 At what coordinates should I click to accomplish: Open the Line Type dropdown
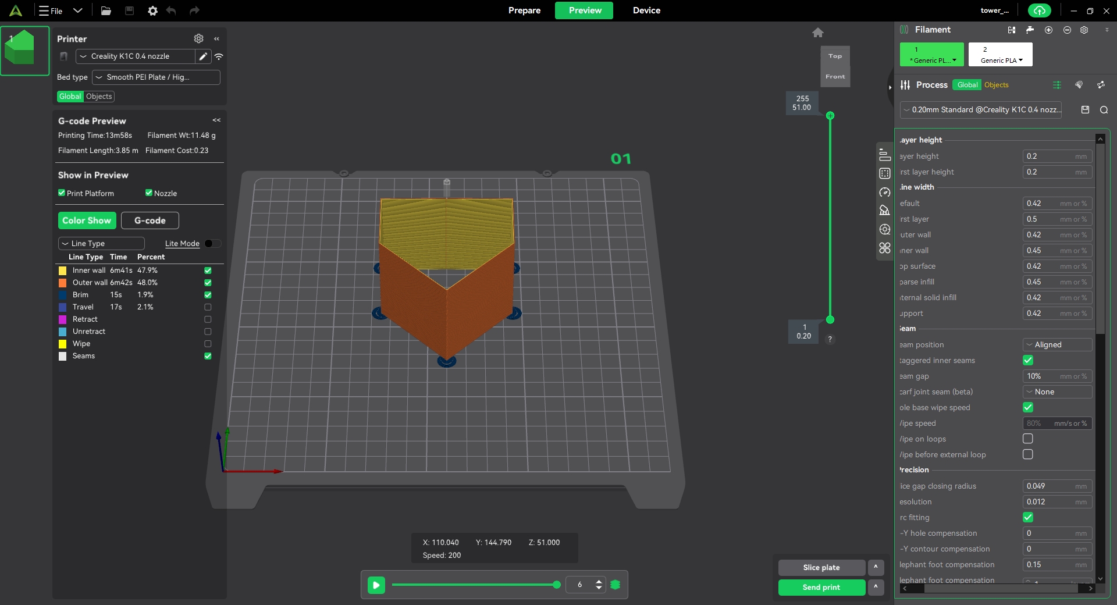[101, 244]
